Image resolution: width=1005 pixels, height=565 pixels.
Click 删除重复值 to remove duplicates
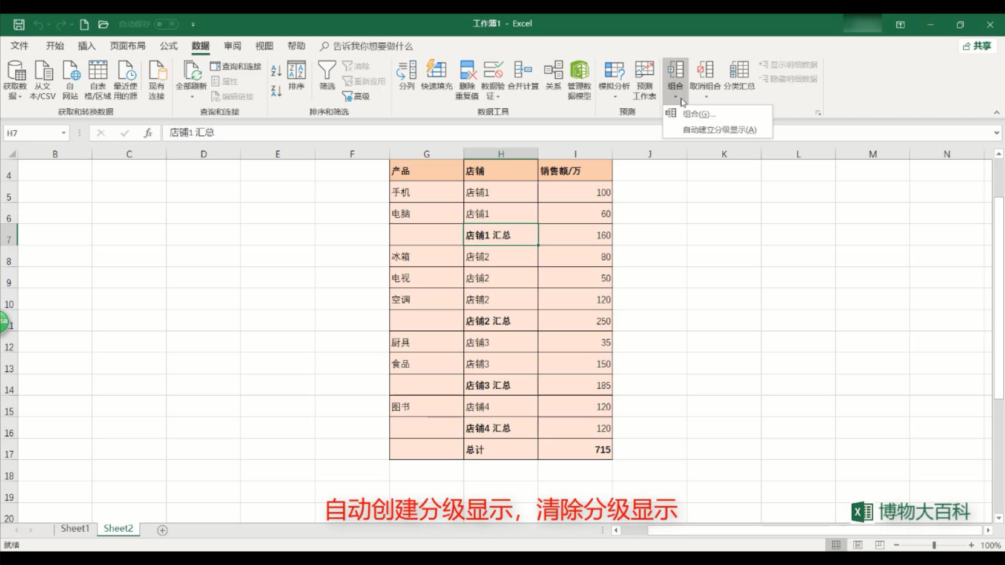pyautogui.click(x=466, y=76)
